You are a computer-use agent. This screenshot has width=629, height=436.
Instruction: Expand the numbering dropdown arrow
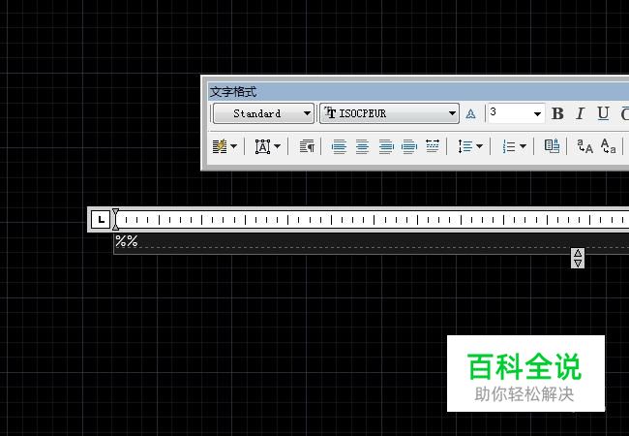(523, 146)
